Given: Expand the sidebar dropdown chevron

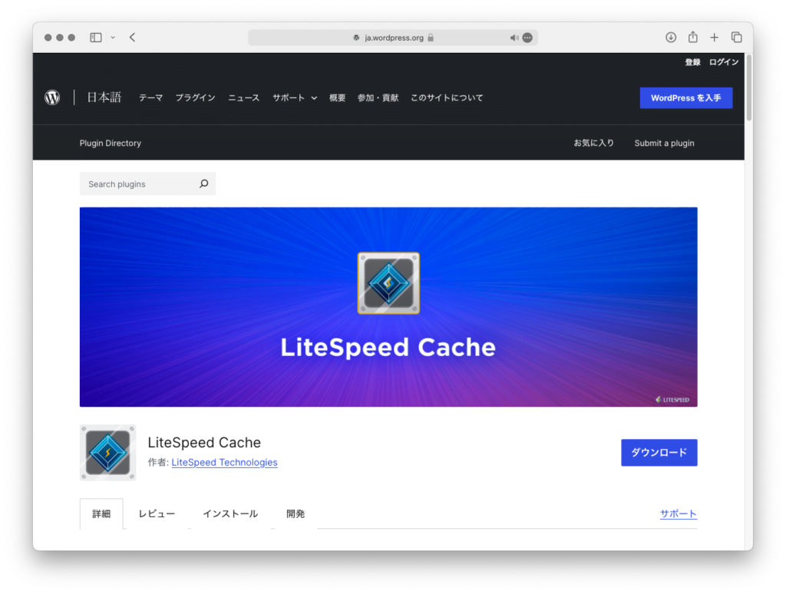Looking at the screenshot, I should pos(113,38).
